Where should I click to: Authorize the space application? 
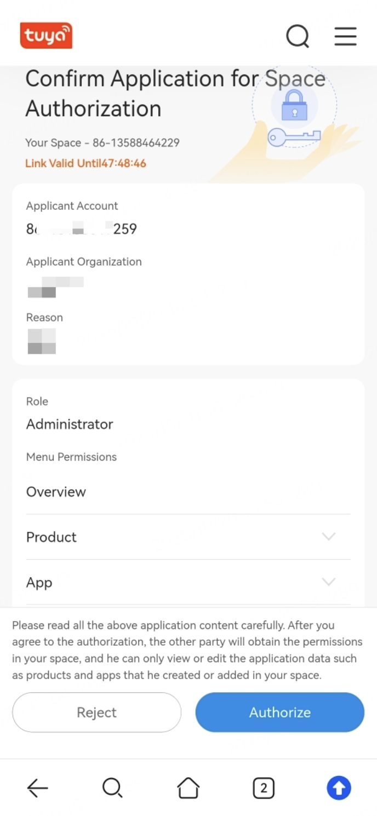[x=279, y=712]
